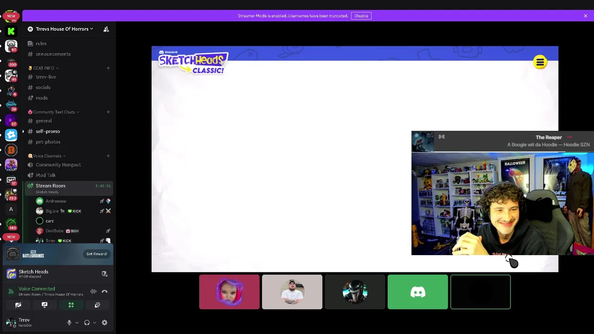This screenshot has height=334, width=594.
Task: Toggle microphone mute
Action: [x=69, y=323]
